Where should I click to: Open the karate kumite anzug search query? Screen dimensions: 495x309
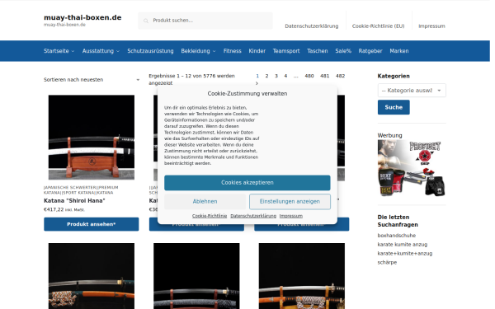(x=403, y=245)
